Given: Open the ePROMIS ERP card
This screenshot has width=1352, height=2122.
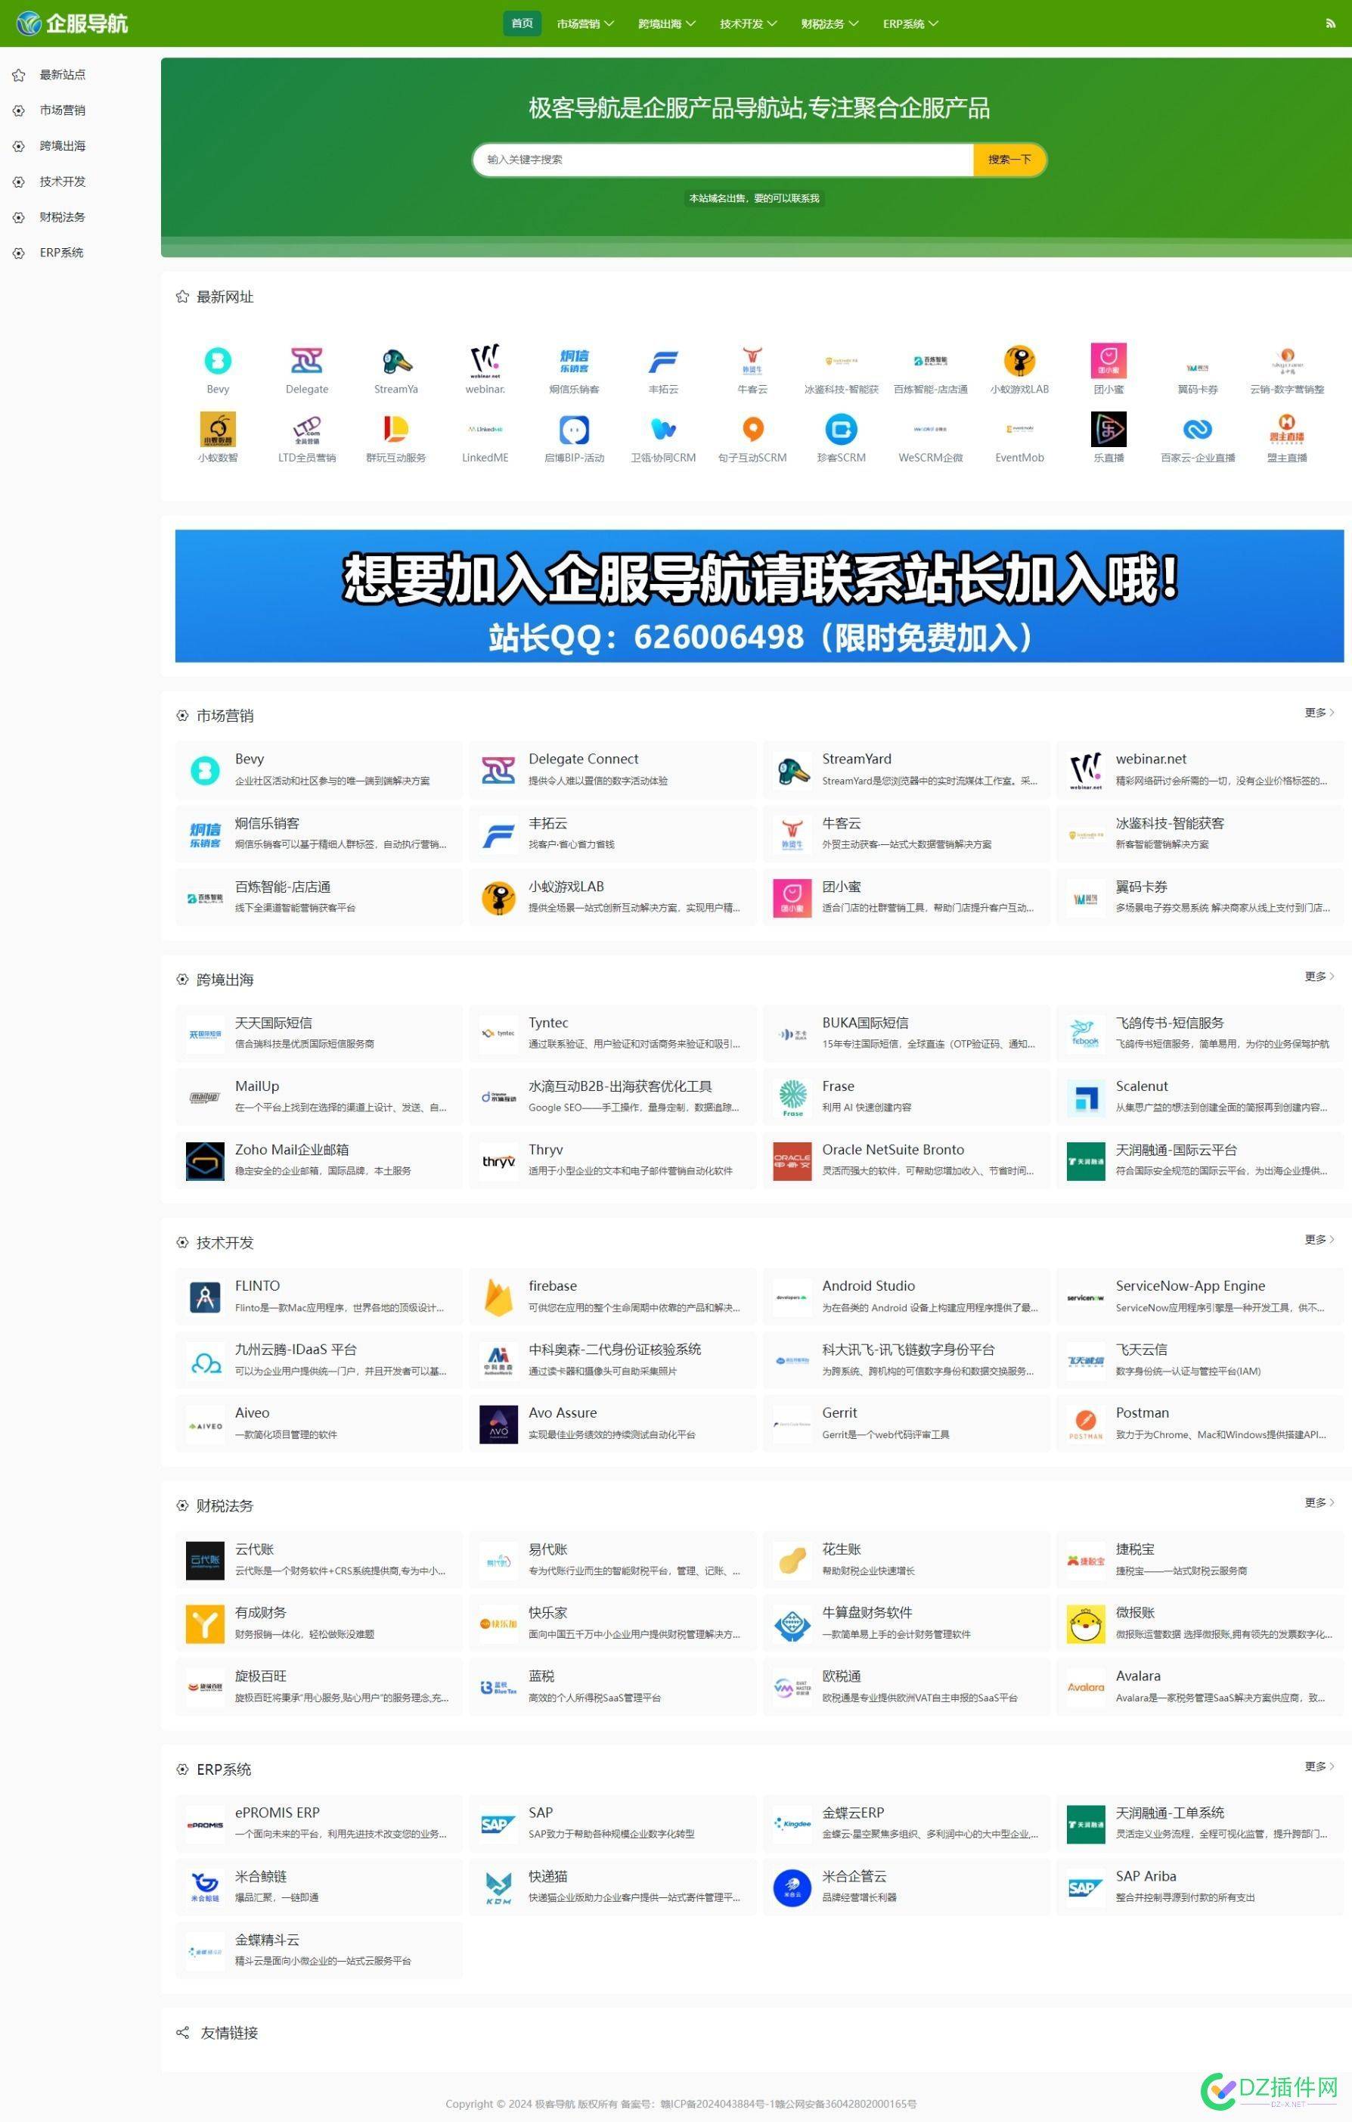Looking at the screenshot, I should tap(319, 1823).
